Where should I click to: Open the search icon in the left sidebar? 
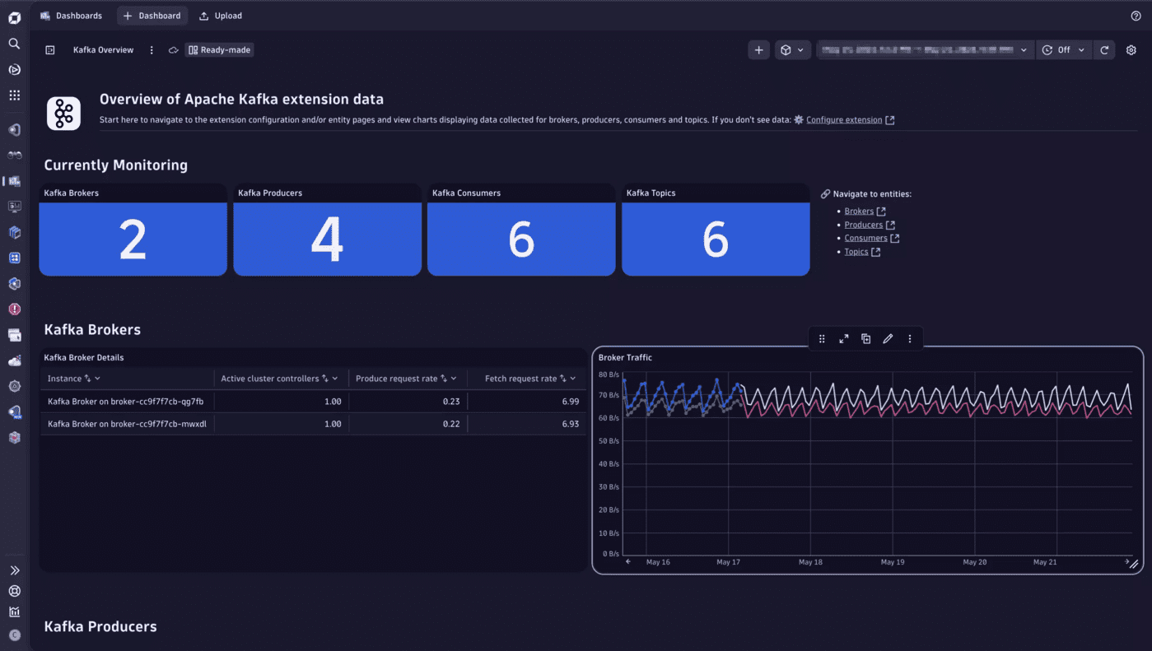coord(13,43)
